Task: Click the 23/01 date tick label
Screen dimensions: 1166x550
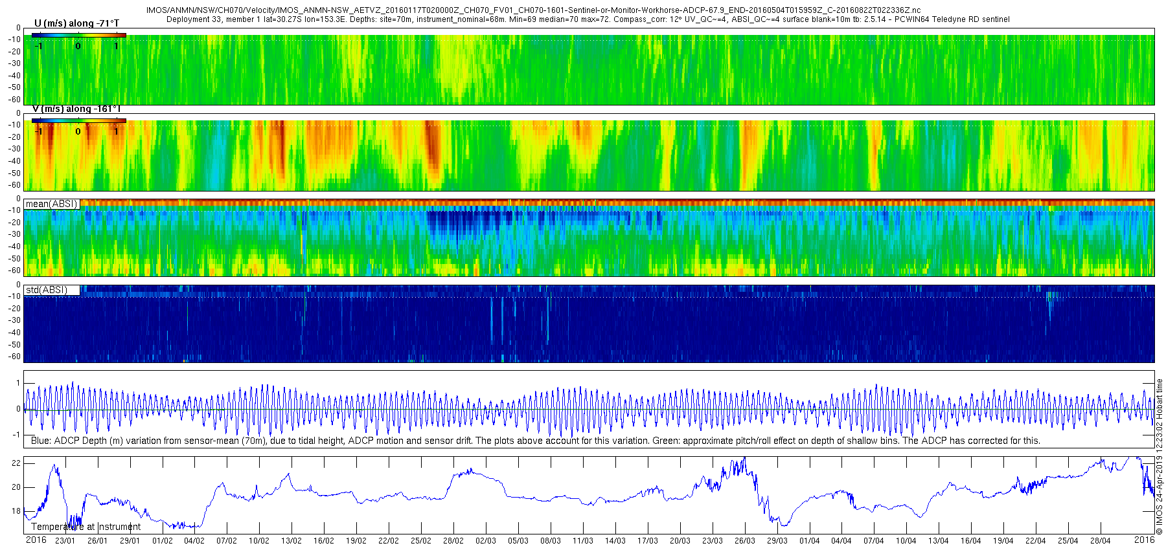Action: click(65, 541)
